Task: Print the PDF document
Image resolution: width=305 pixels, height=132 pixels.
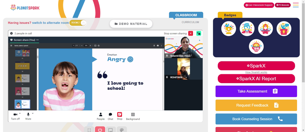Action: [158, 46]
